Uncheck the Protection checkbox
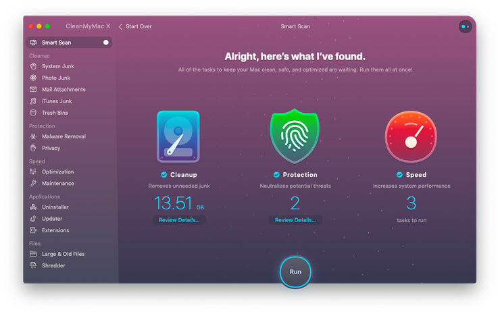This screenshot has height=314, width=500. [276, 175]
